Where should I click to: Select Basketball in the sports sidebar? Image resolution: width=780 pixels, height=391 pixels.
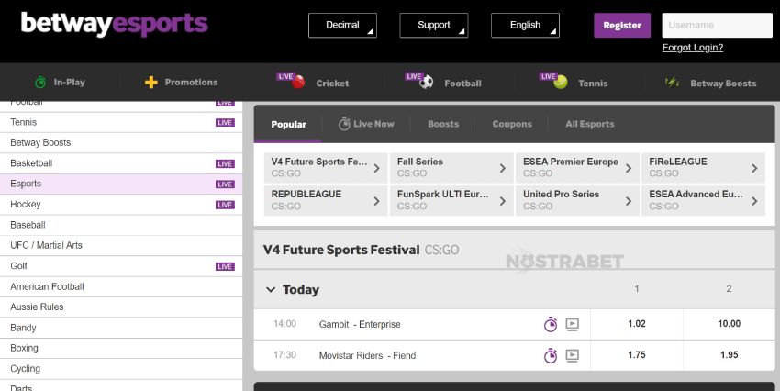coord(121,163)
